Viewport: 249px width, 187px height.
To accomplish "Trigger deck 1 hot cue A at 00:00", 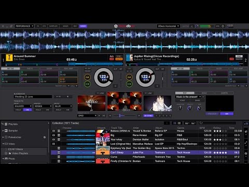I will (x=10, y=74).
